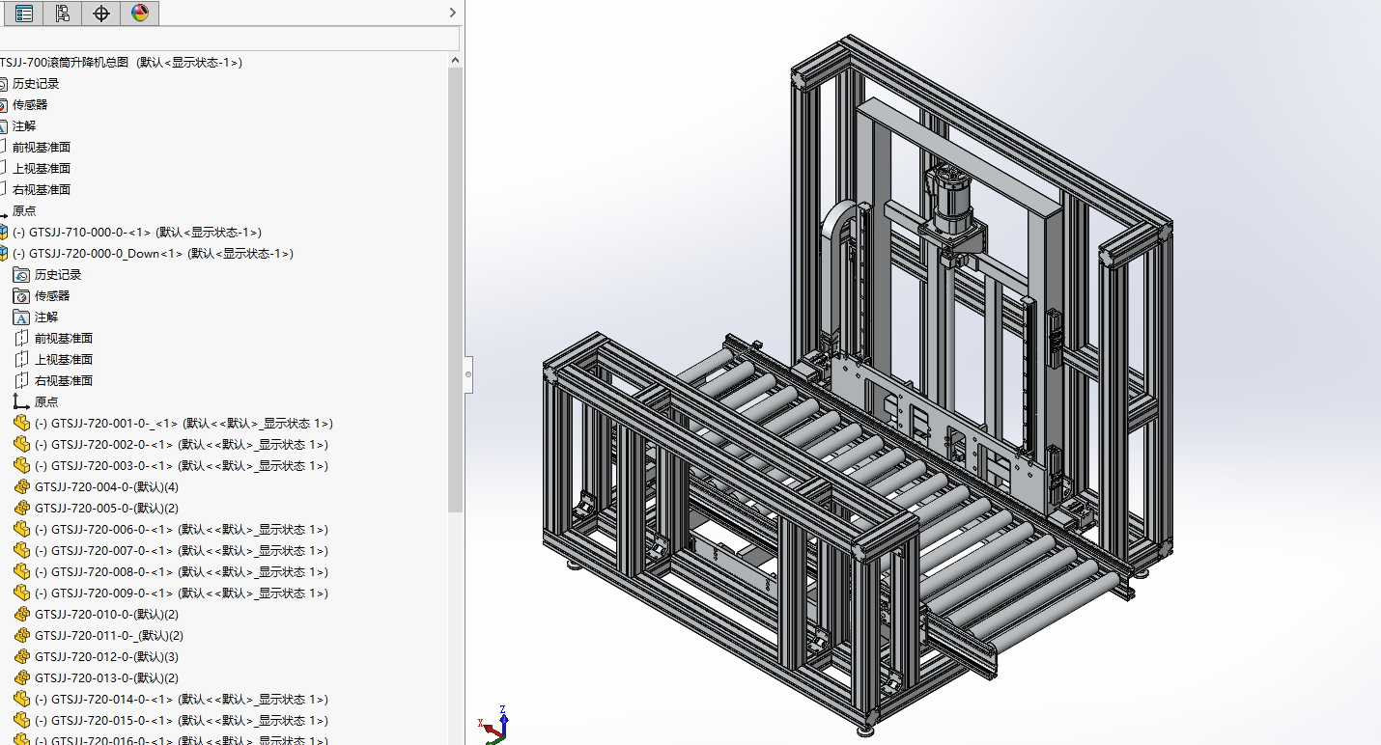This screenshot has width=1381, height=745.
Task: Click the part icon of GTSJJ-720-003-0-<1>
Action: point(22,466)
